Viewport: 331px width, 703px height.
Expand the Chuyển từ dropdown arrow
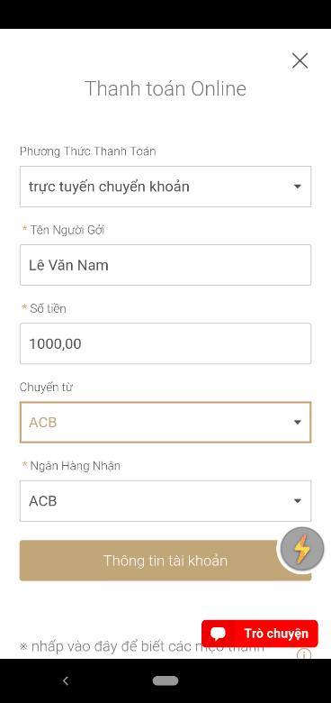[x=298, y=423]
